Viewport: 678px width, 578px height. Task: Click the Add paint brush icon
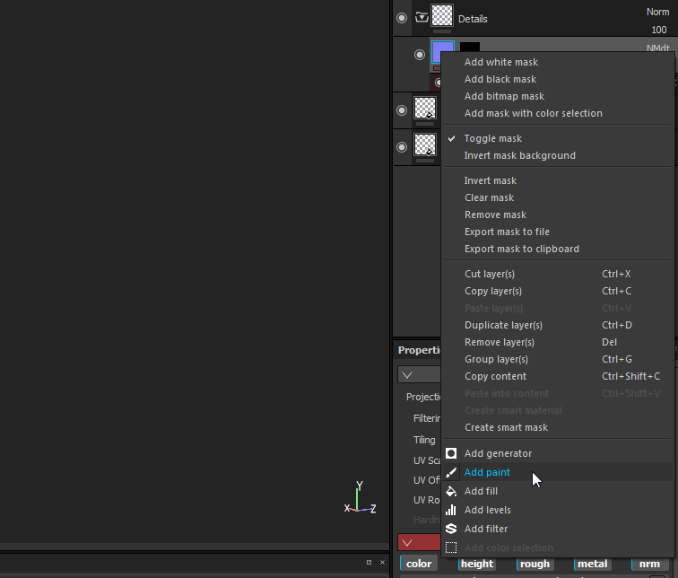point(451,472)
